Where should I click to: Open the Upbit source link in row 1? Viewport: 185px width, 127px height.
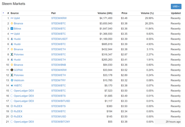(x=17, y=18)
